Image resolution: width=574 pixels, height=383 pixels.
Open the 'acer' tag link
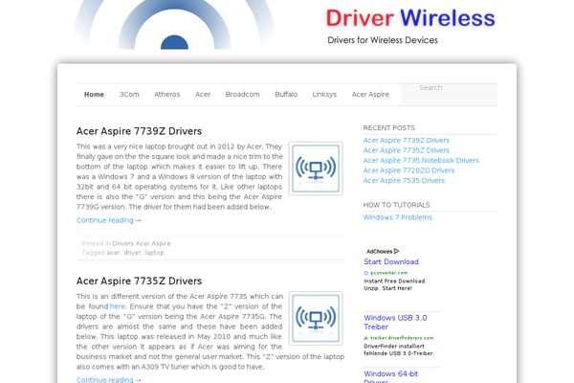coord(113,252)
